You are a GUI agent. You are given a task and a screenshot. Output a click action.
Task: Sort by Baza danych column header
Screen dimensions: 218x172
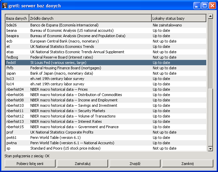click(x=17, y=18)
